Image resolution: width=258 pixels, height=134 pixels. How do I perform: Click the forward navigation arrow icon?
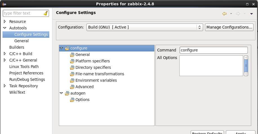click(238, 13)
